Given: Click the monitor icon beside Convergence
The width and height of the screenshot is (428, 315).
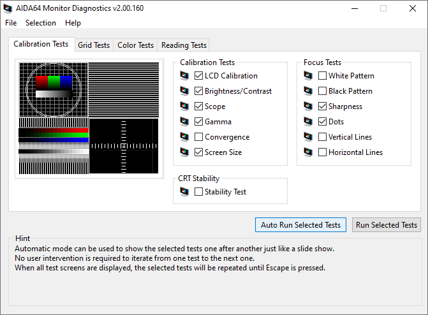Looking at the screenshot, I should [184, 136].
